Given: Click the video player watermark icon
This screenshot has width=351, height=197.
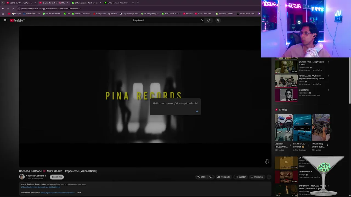Looking at the screenshot, I should 267,161.
